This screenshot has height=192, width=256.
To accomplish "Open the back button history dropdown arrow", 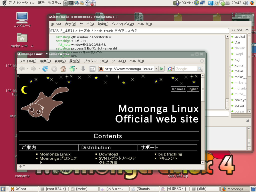I will click(27, 69).
